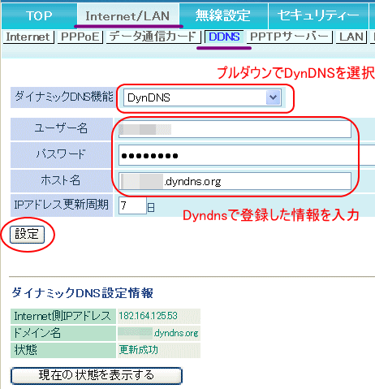
Task: Focus the ユーザー名 input field
Action: coord(235,129)
